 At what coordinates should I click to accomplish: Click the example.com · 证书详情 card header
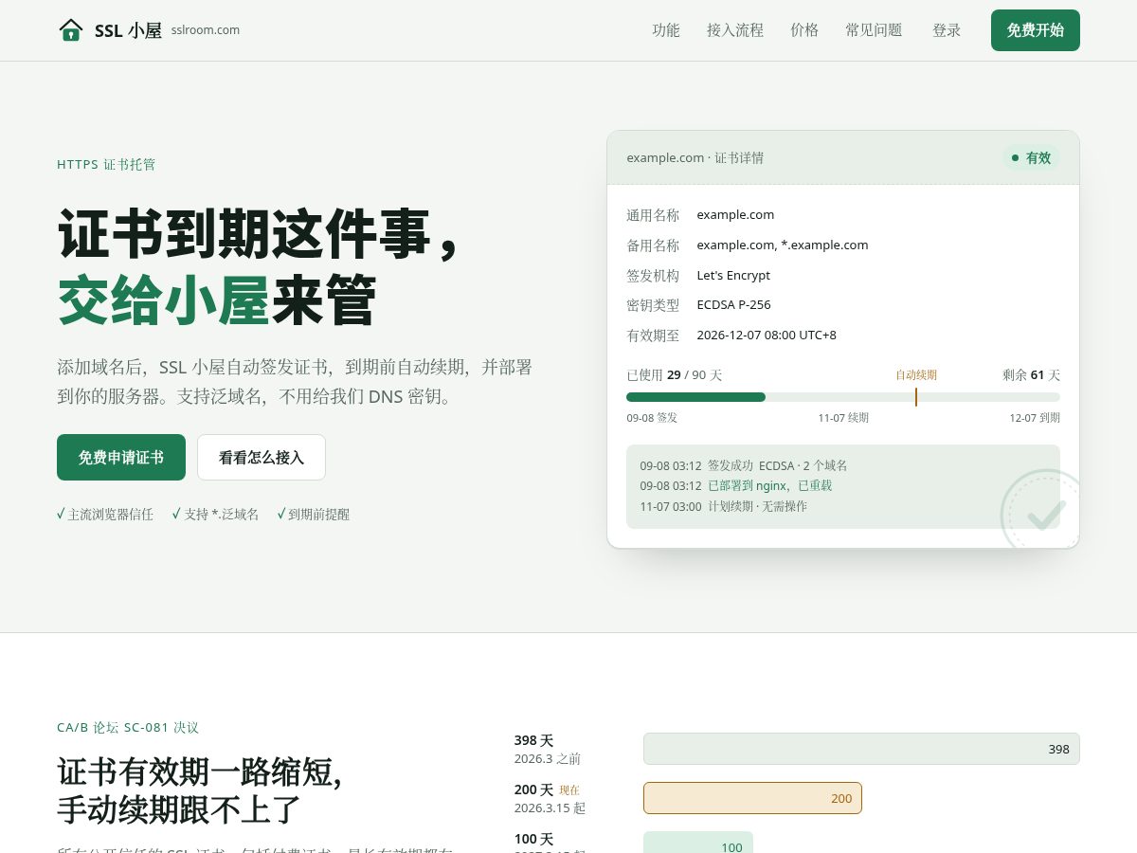pyautogui.click(x=695, y=157)
